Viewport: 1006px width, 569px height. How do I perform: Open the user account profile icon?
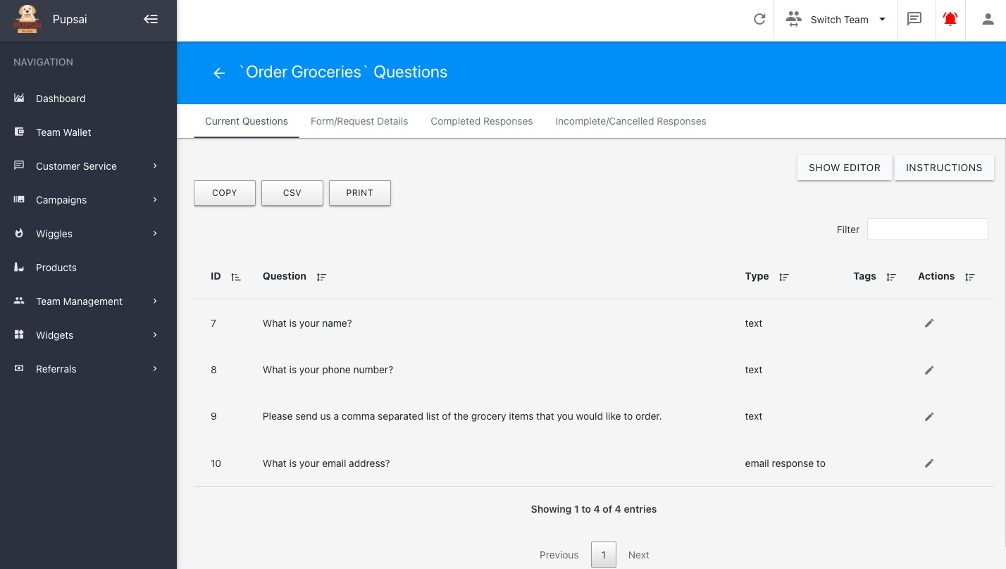pos(988,20)
